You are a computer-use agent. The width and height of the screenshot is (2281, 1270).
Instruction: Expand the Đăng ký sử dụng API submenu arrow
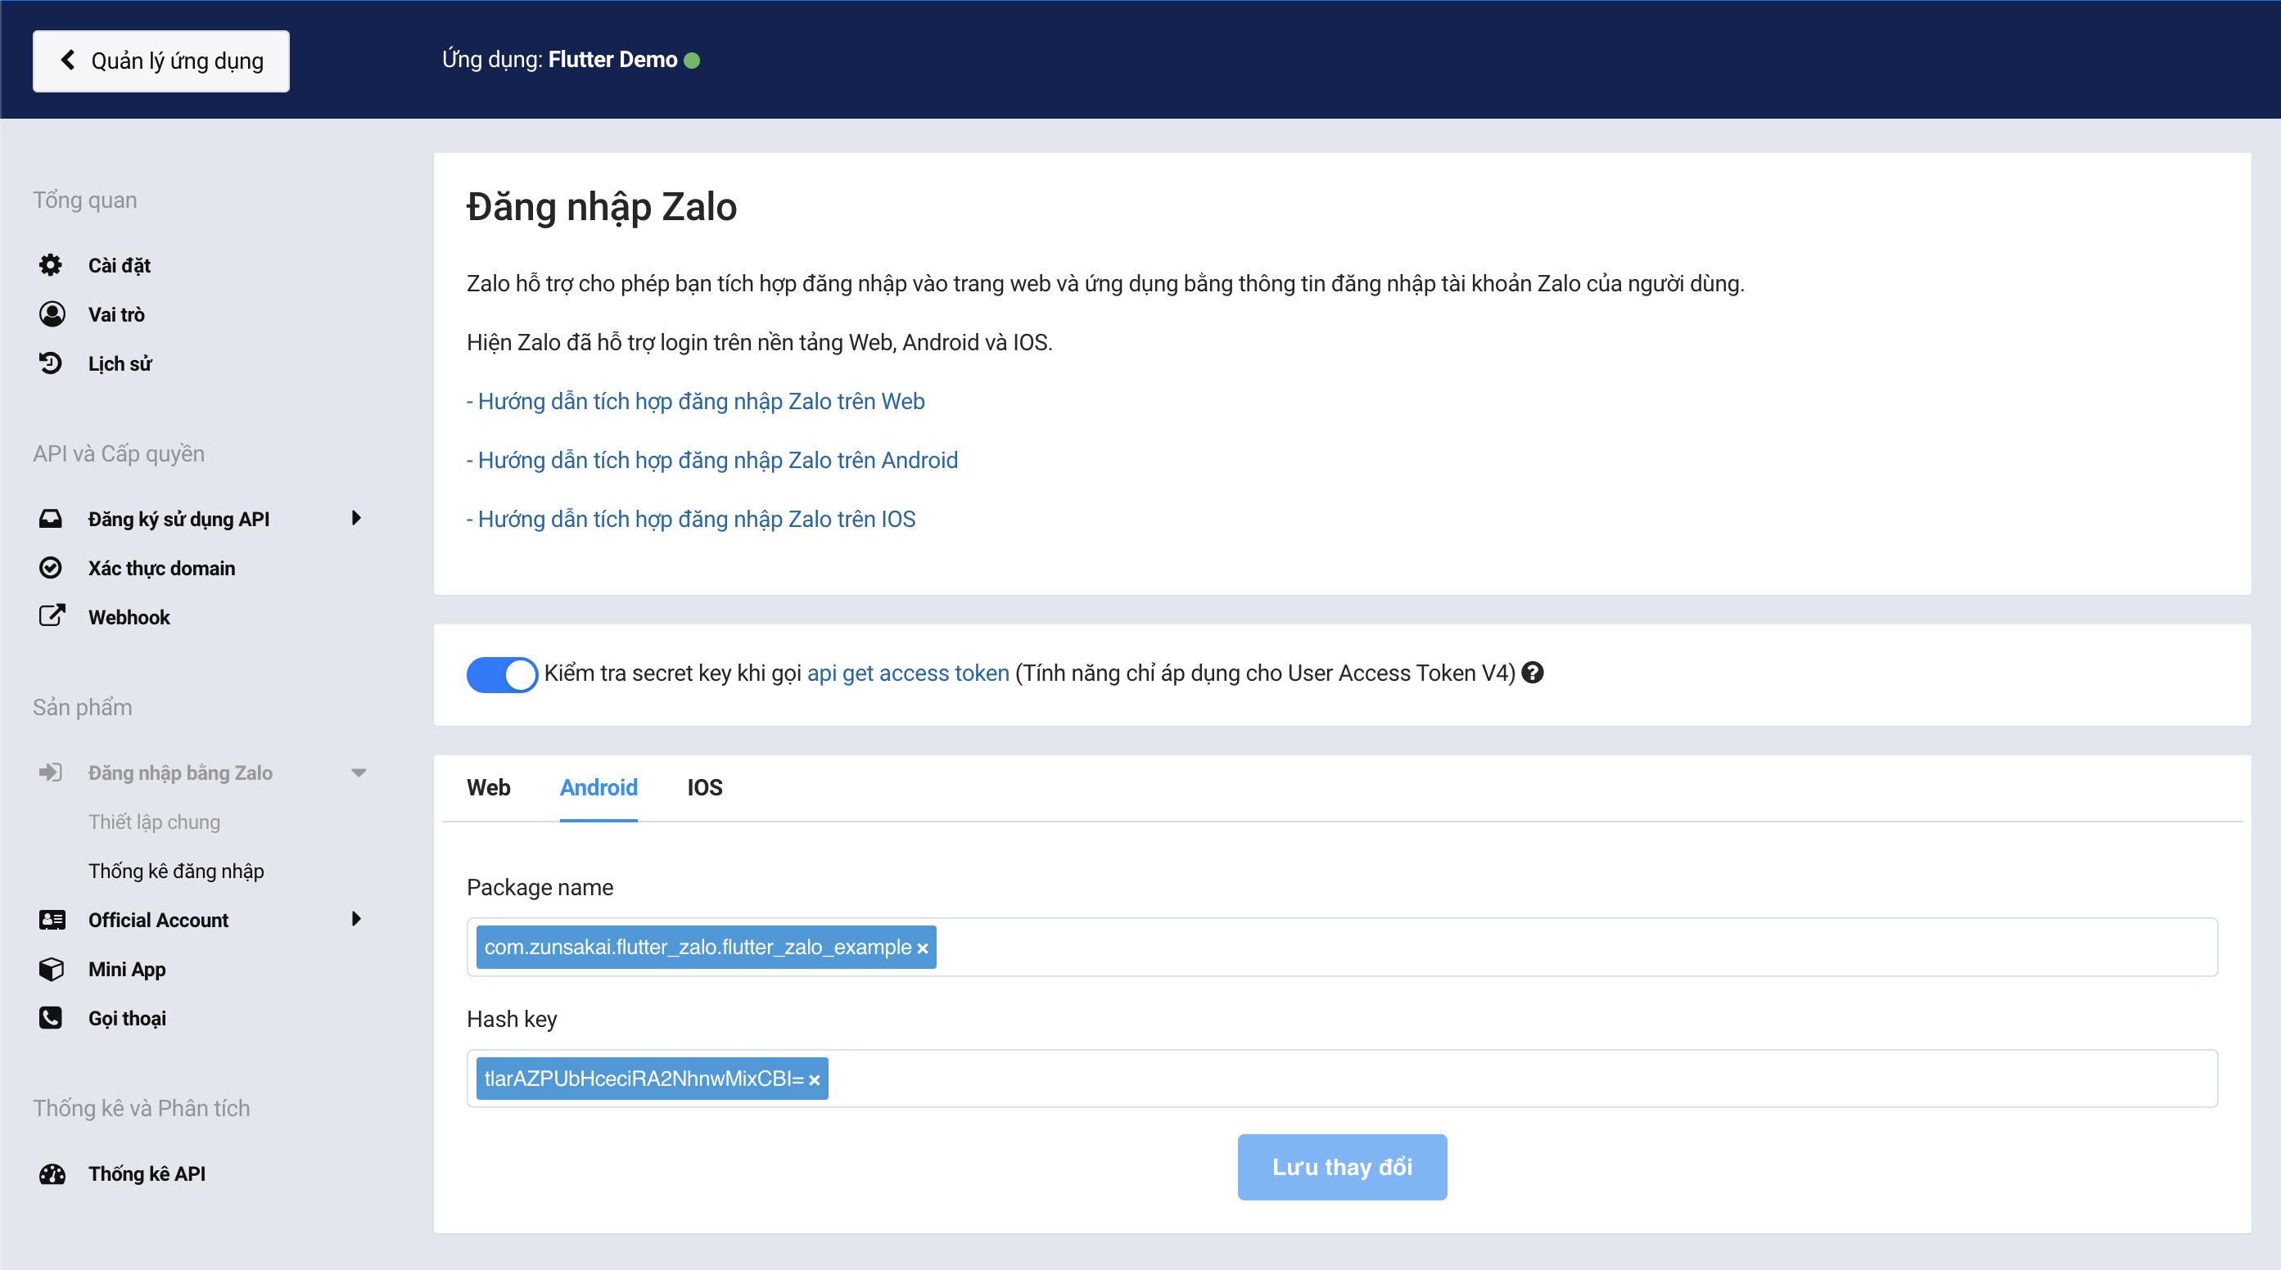tap(357, 518)
